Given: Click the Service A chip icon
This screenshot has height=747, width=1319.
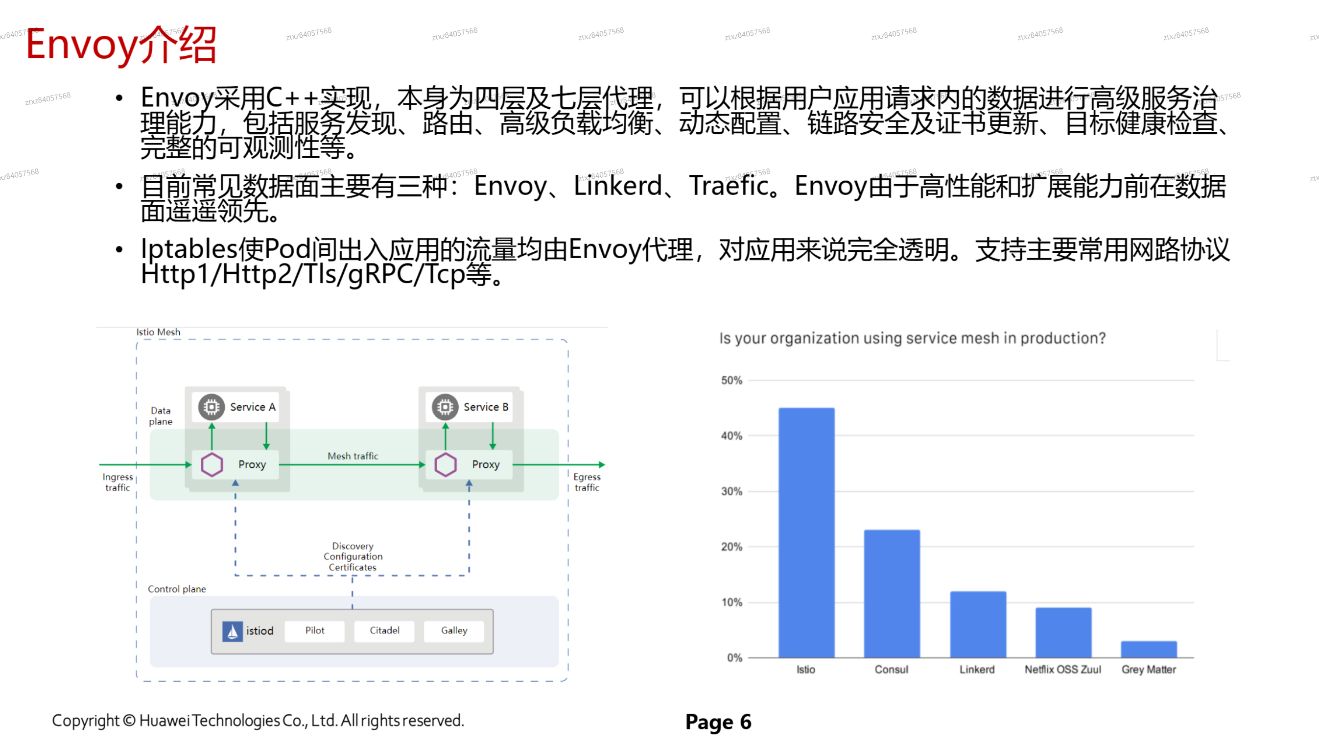Looking at the screenshot, I should point(212,407).
